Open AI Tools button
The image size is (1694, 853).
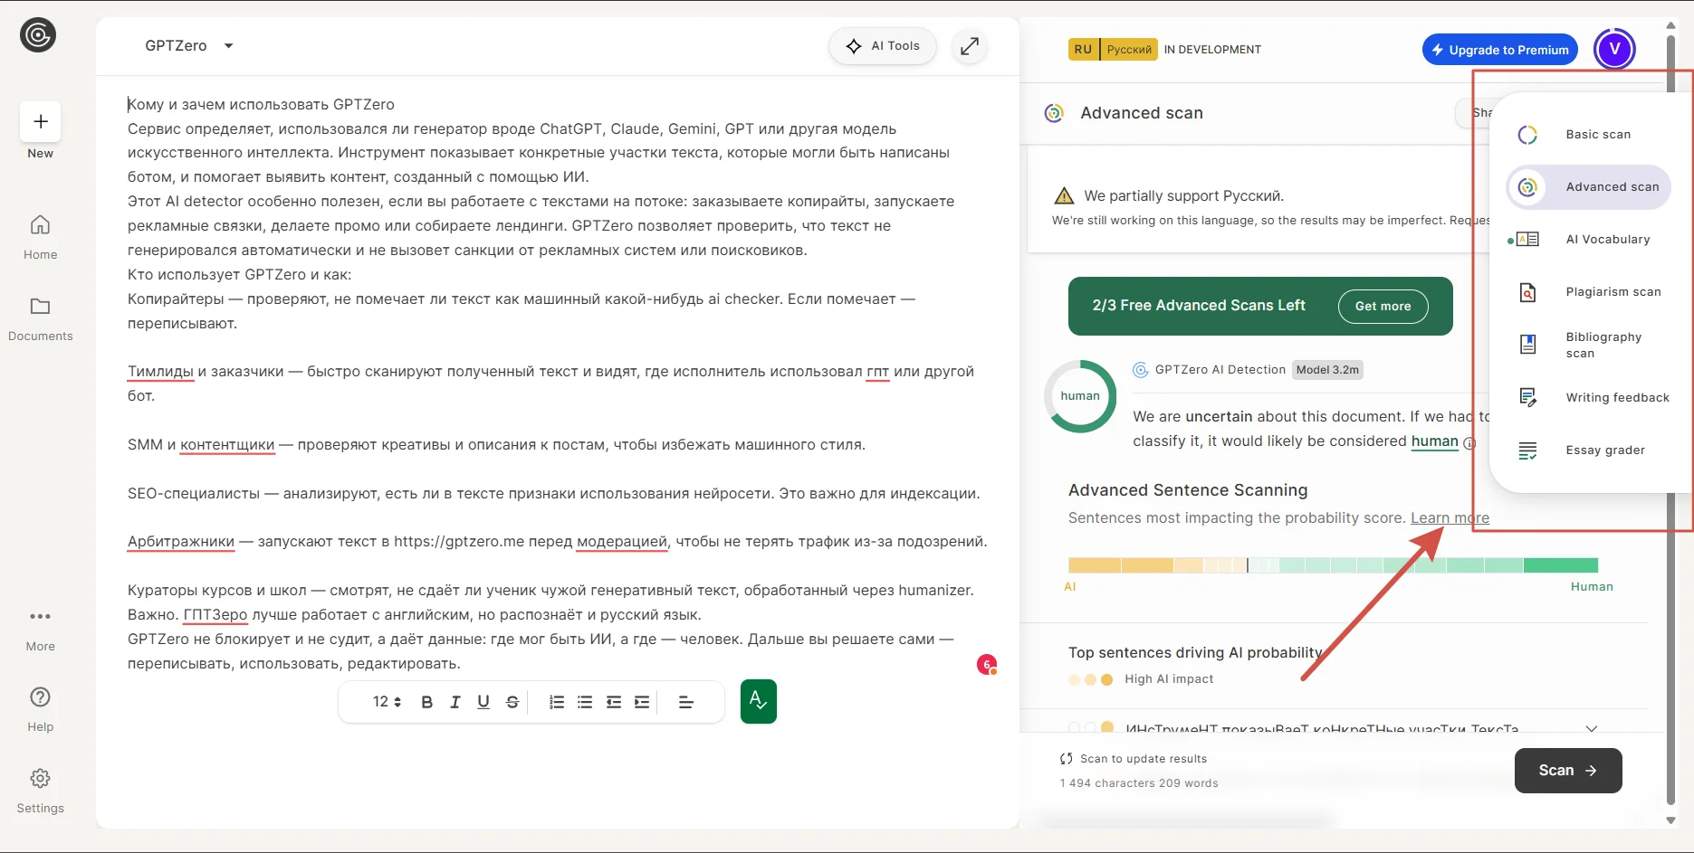pyautogui.click(x=883, y=46)
